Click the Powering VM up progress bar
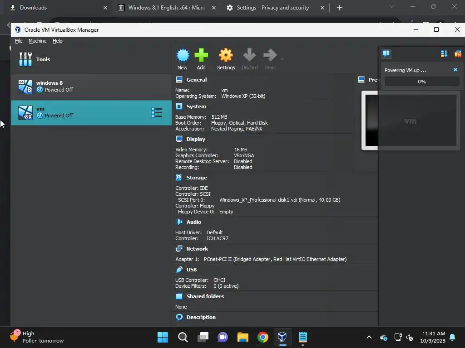 tap(422, 82)
